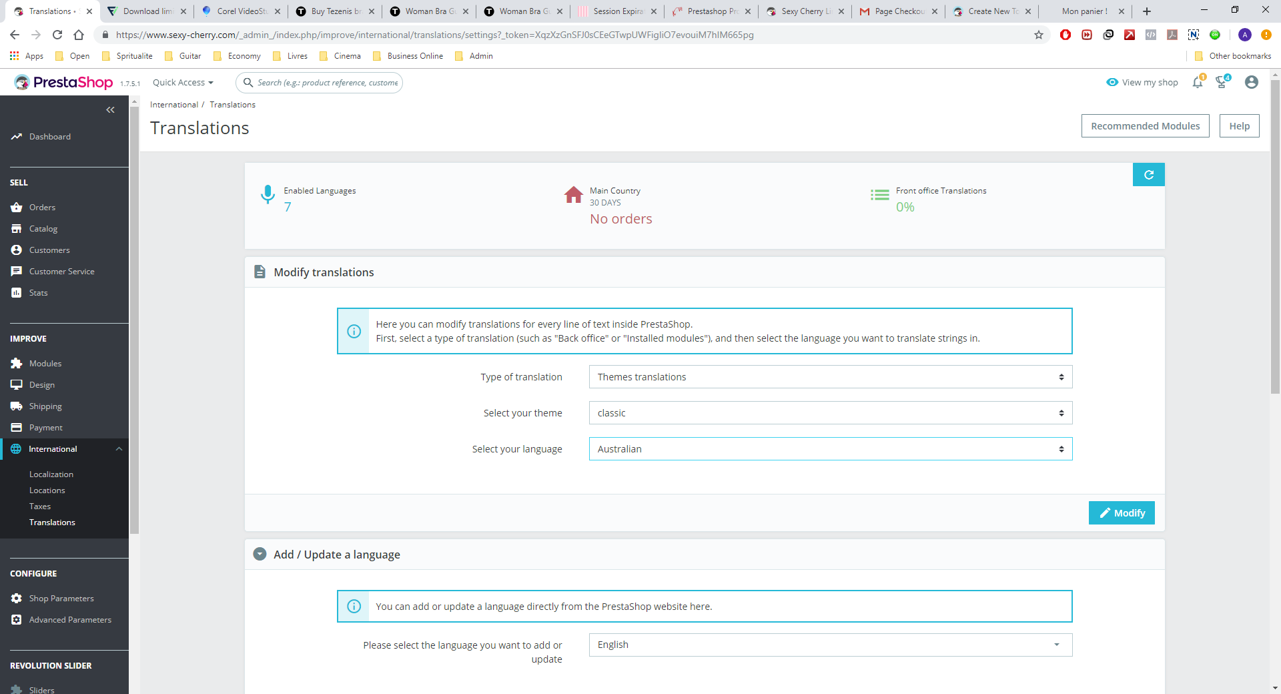Click the page vertical scrollbar

click(1275, 237)
